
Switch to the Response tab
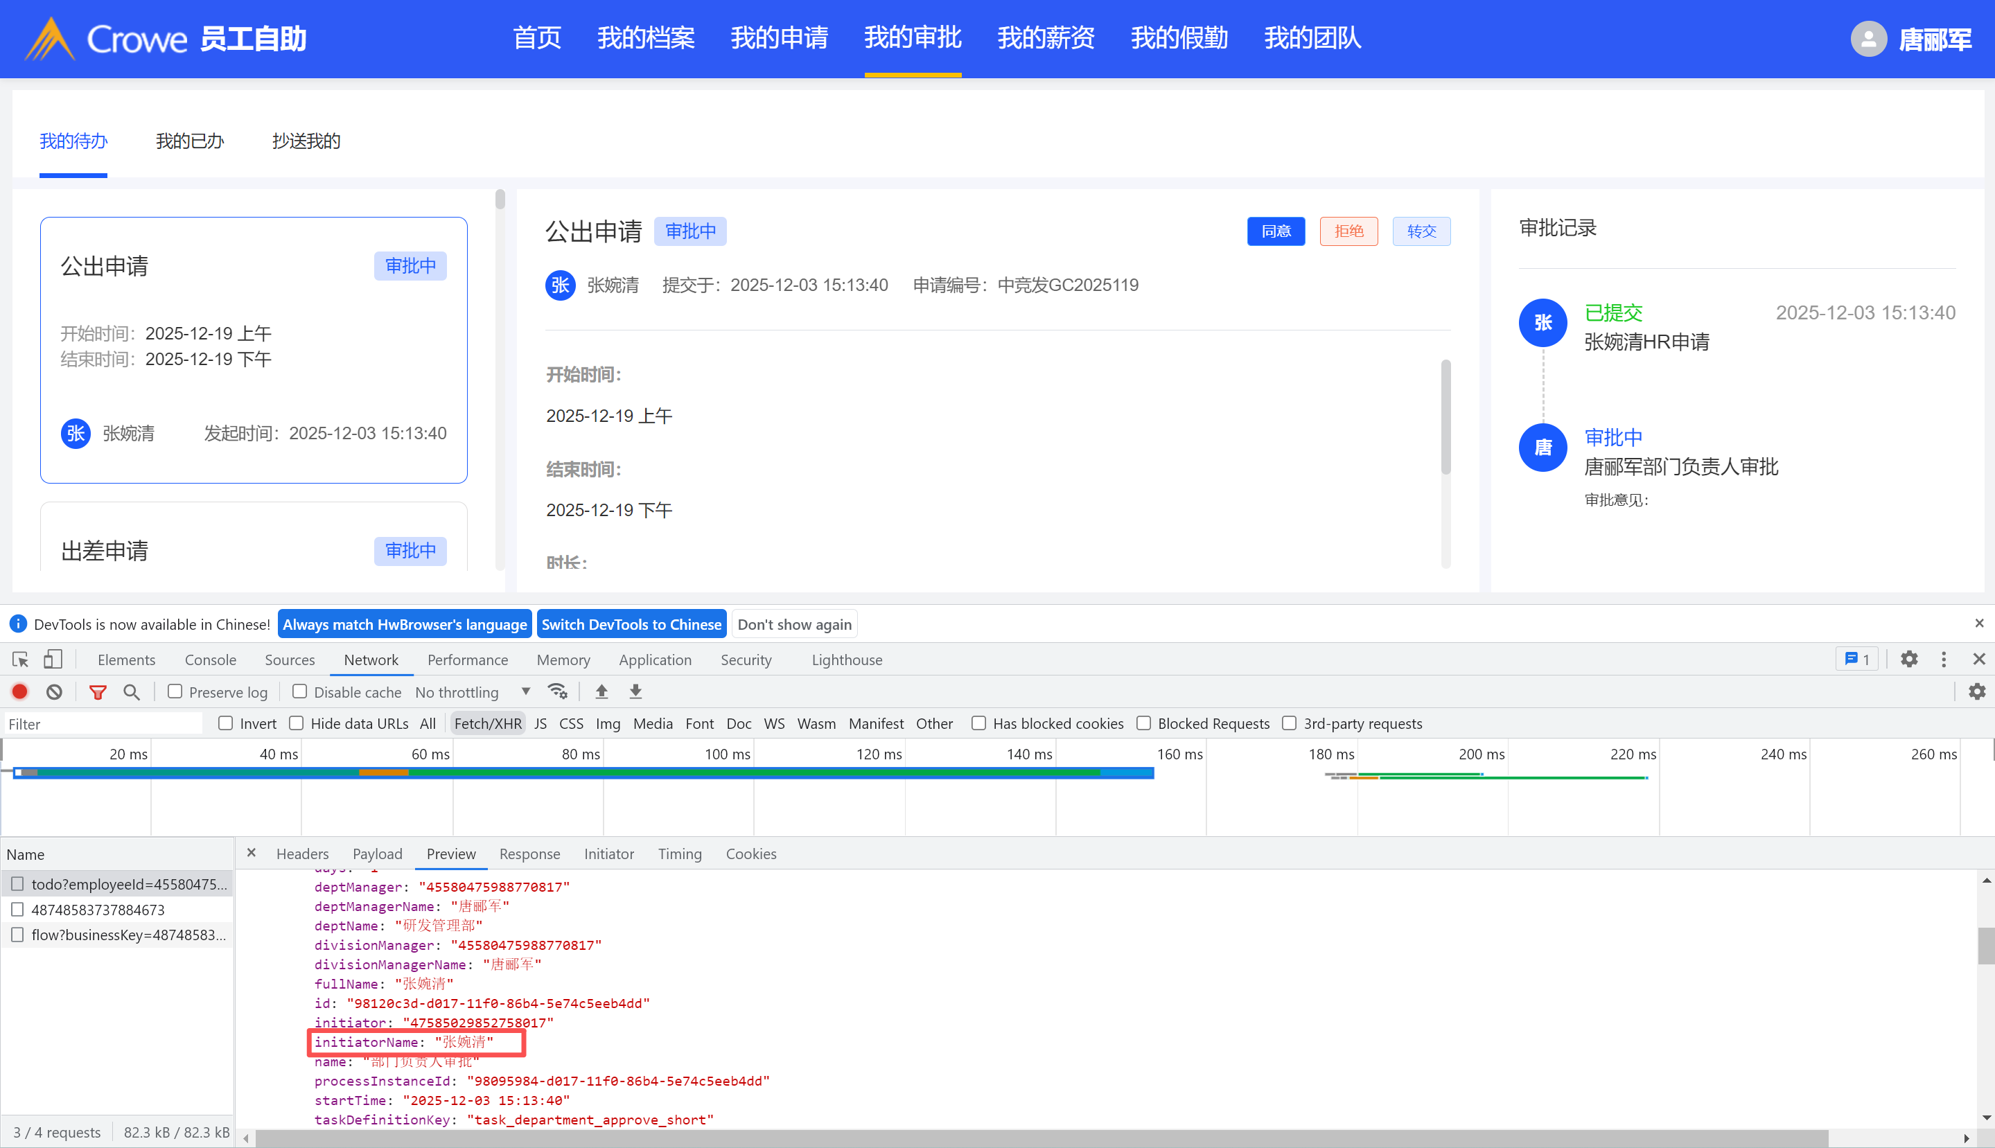[529, 854]
